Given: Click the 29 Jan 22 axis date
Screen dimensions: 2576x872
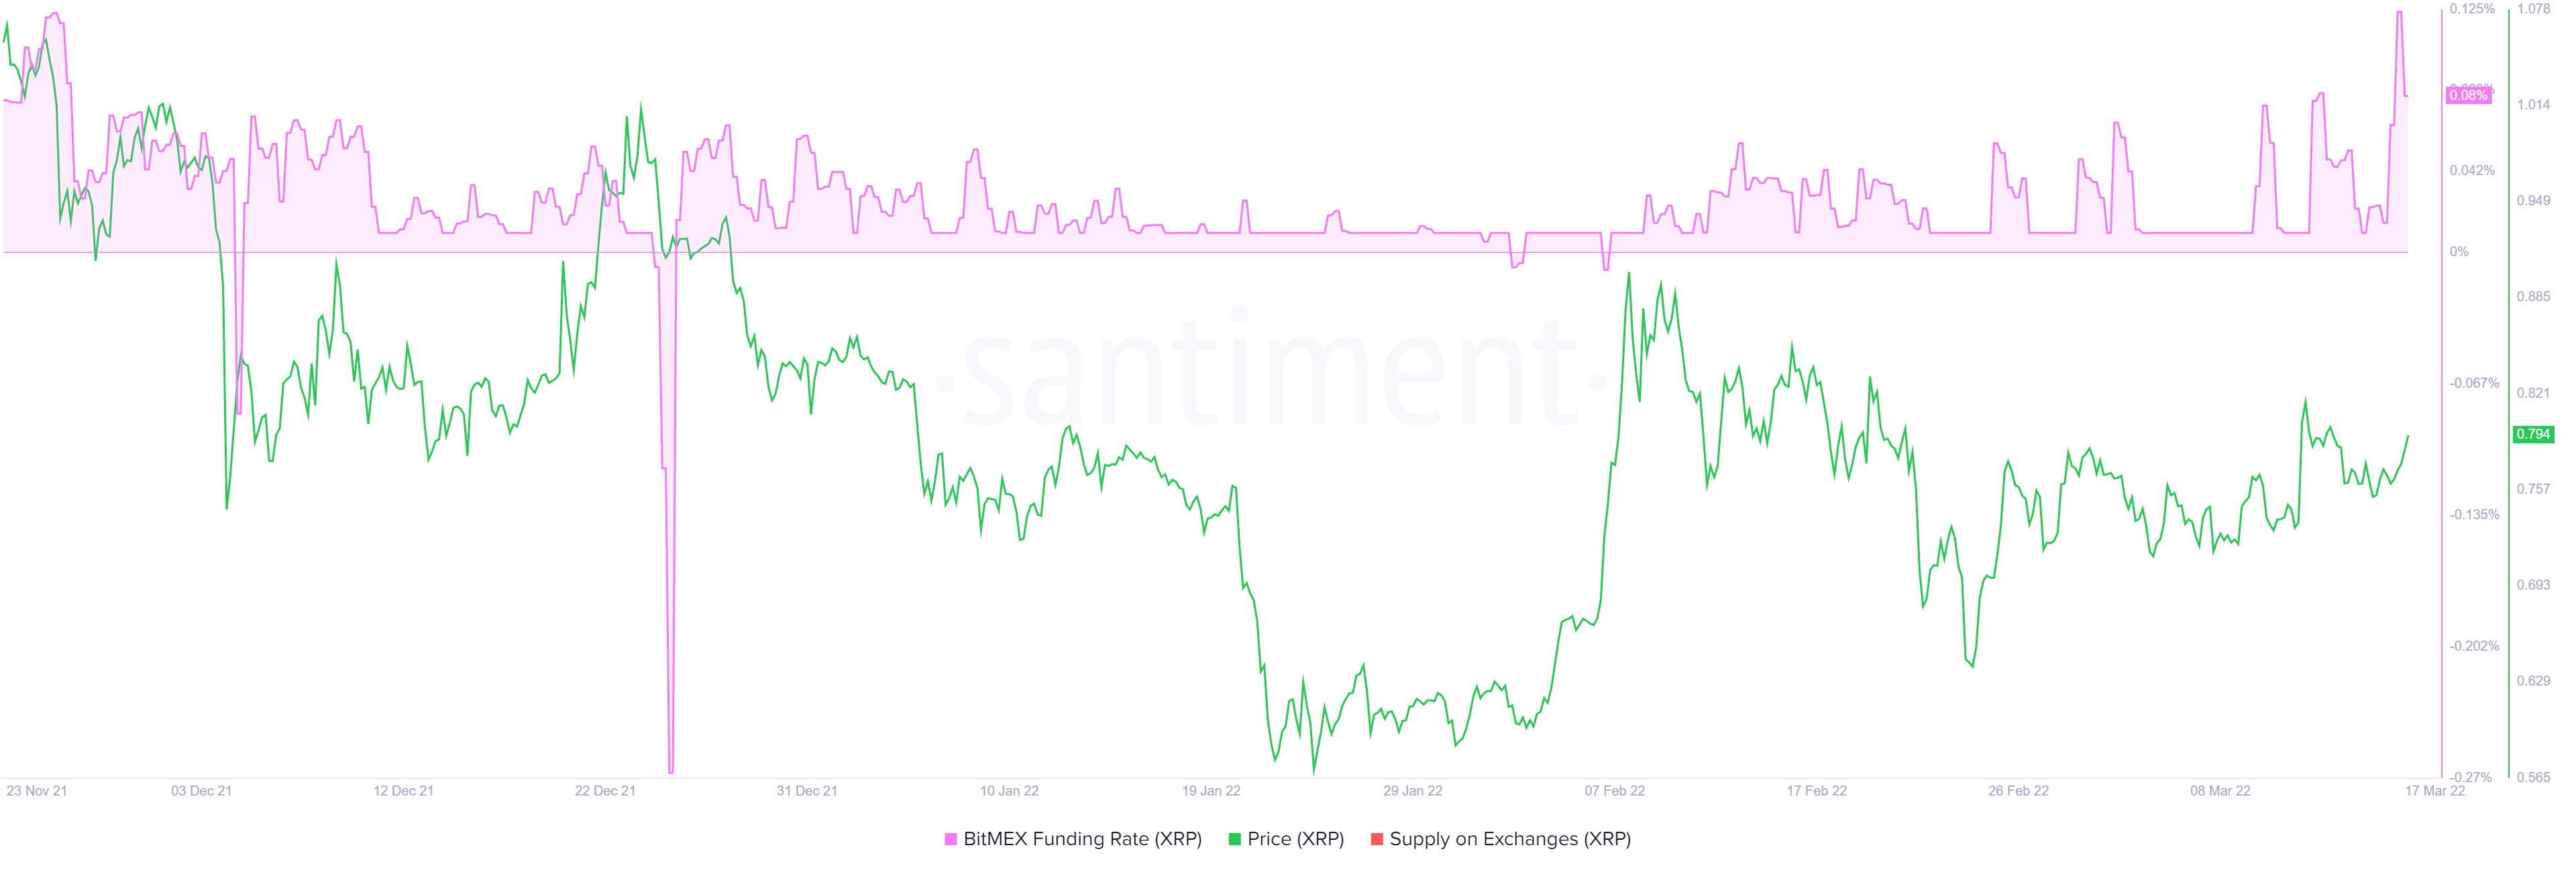Looking at the screenshot, I should [x=1412, y=791].
